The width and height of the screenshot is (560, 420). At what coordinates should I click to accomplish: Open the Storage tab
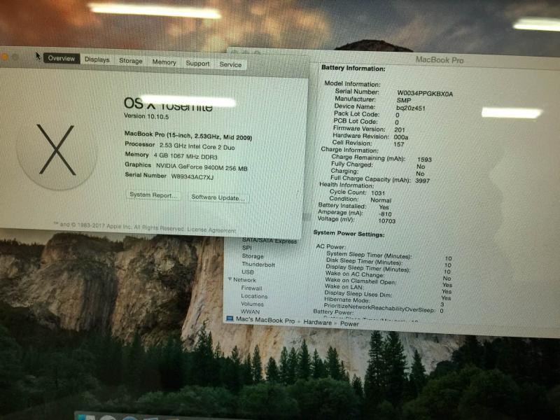(x=131, y=61)
